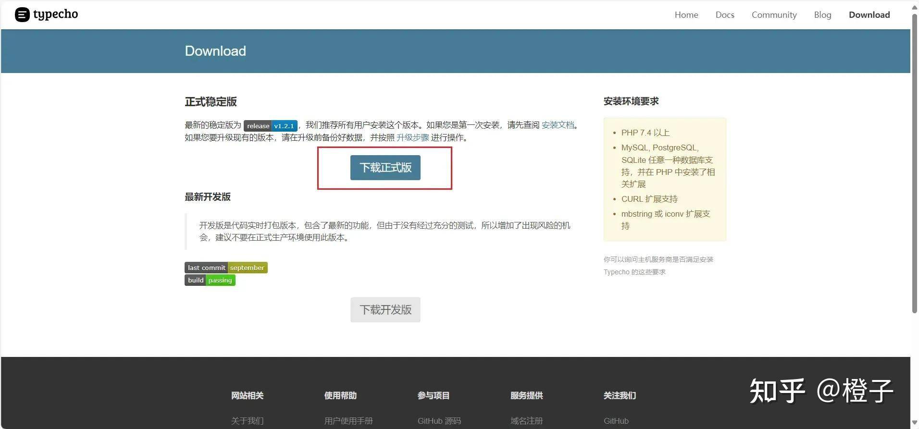Go to the Community page
The height and width of the screenshot is (429, 919).
click(774, 15)
